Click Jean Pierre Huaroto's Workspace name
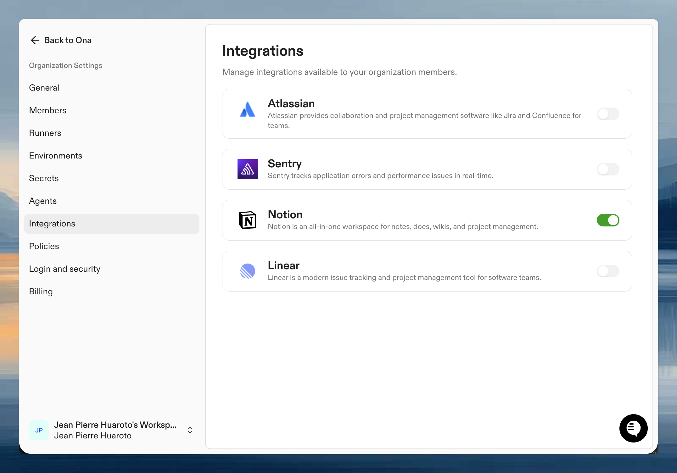This screenshot has width=677, height=473. 115,425
